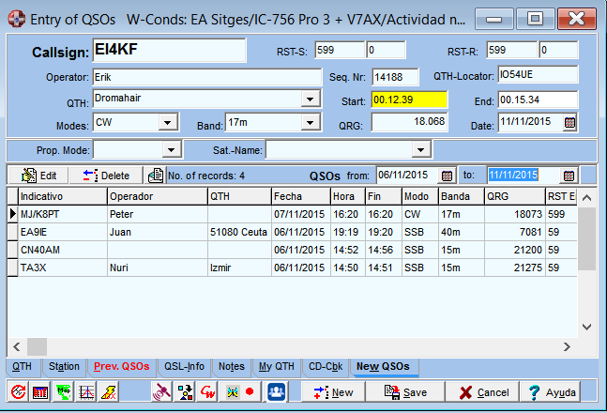Click the Callsign field containing EI4KF

point(169,50)
